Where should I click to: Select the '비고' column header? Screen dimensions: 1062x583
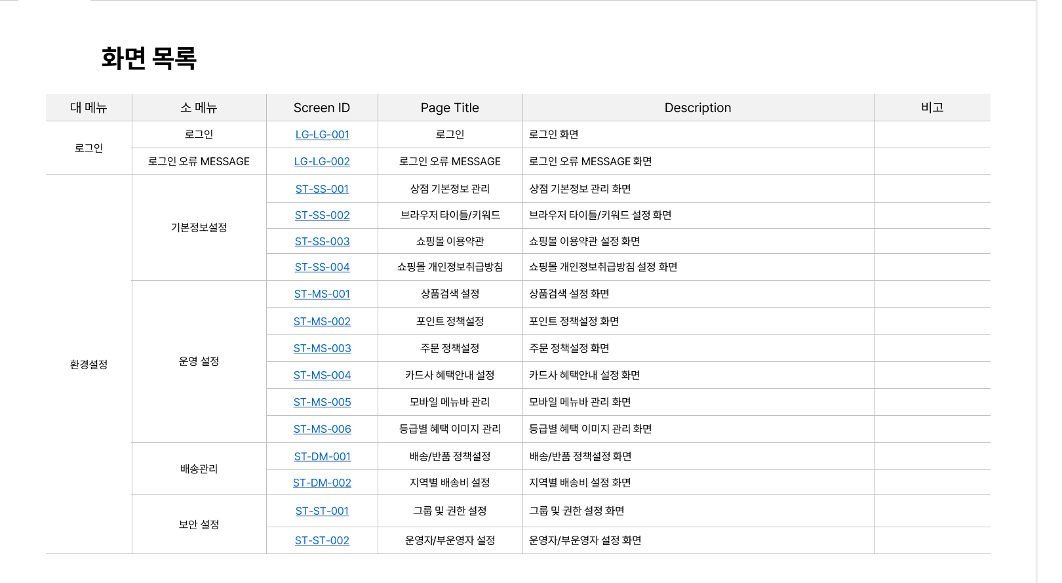pos(932,108)
